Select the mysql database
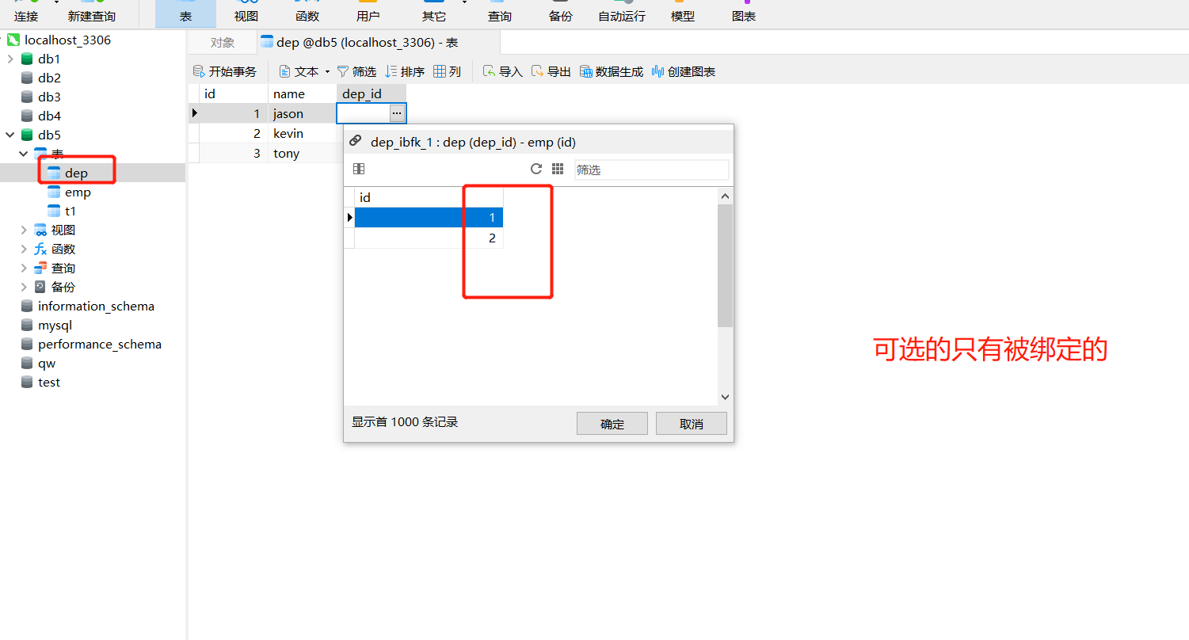This screenshot has width=1189, height=640. (55, 325)
